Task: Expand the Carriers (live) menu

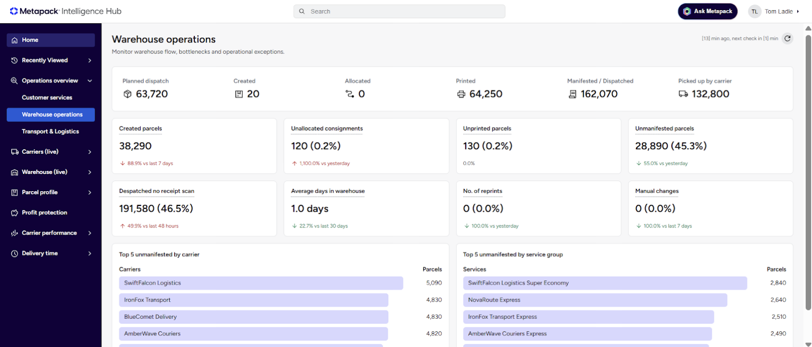Action: [90, 152]
